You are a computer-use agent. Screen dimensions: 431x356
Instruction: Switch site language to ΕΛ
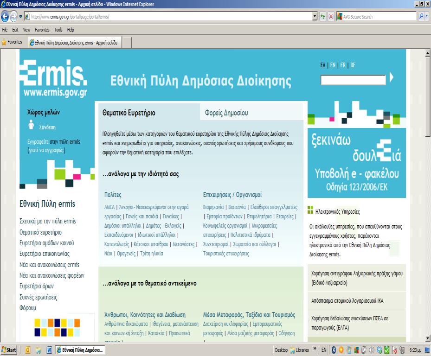click(323, 65)
